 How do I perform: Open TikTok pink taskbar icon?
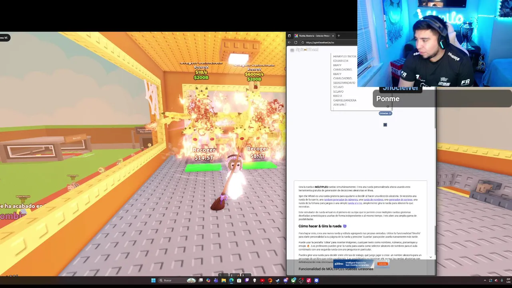click(x=308, y=280)
